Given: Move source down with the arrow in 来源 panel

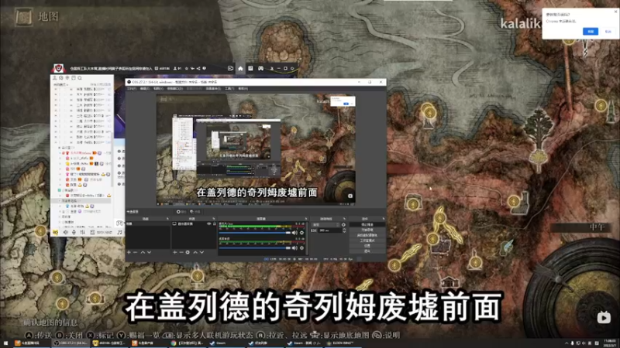Looking at the screenshot, I should click(x=201, y=252).
